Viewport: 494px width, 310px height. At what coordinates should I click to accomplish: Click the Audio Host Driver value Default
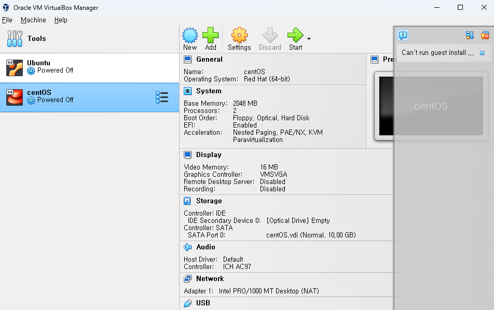click(233, 259)
